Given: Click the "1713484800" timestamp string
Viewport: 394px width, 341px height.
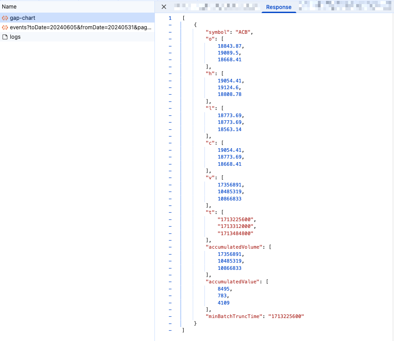Looking at the screenshot, I should click(235, 233).
